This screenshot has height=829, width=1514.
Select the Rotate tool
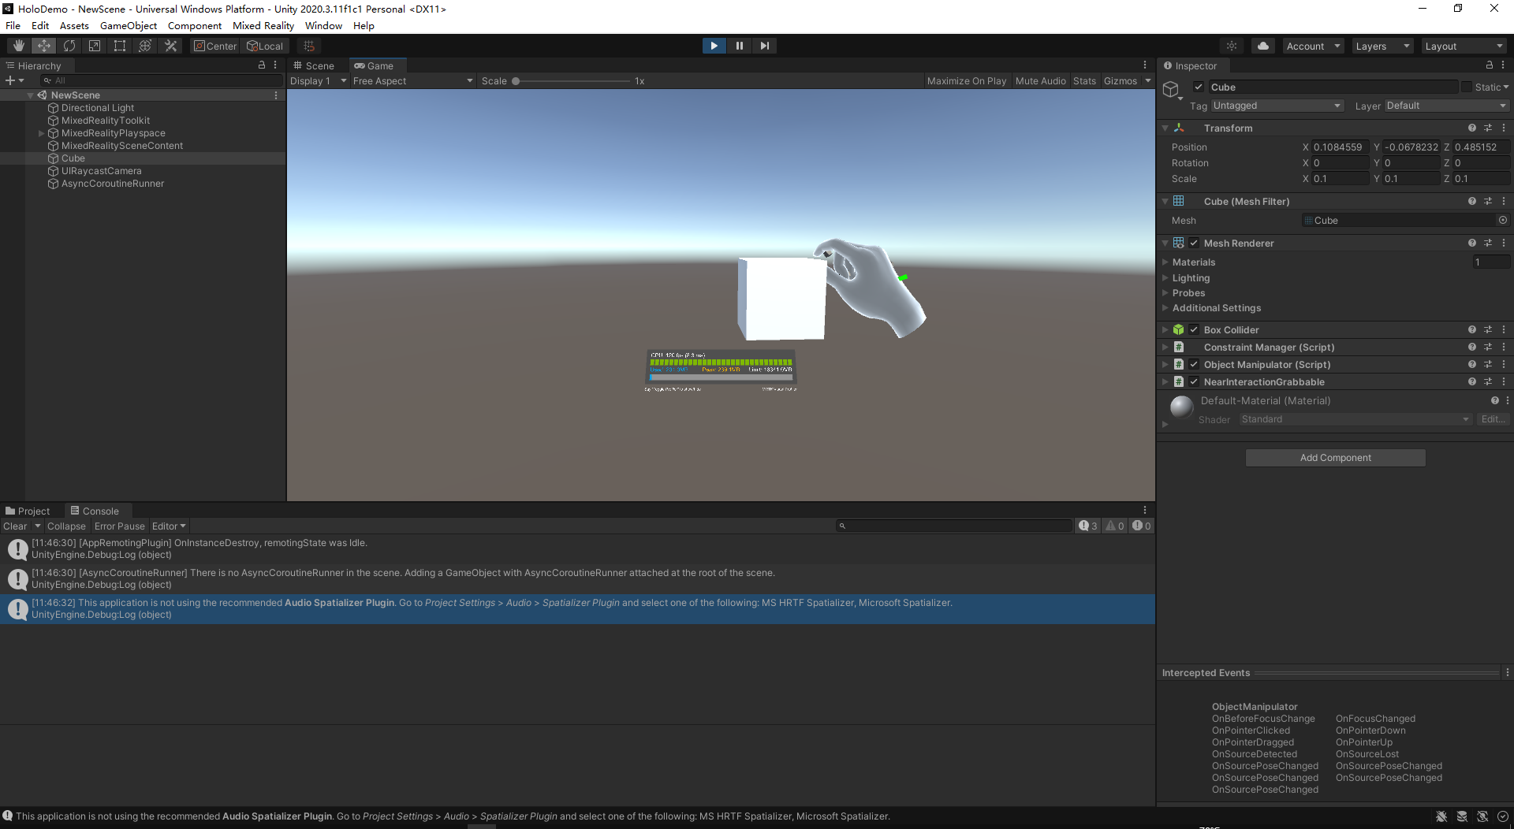[x=69, y=45]
